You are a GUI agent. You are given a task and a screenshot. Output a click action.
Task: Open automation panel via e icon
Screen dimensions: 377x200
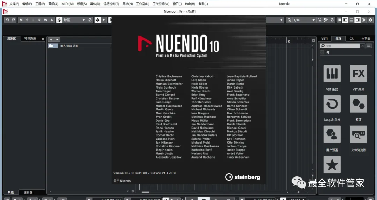click(x=90, y=20)
